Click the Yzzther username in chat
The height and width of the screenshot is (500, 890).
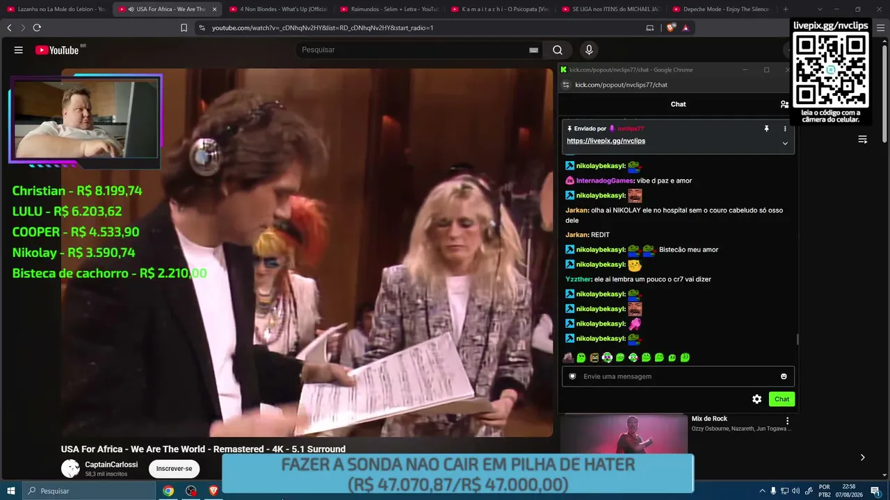pyautogui.click(x=578, y=279)
